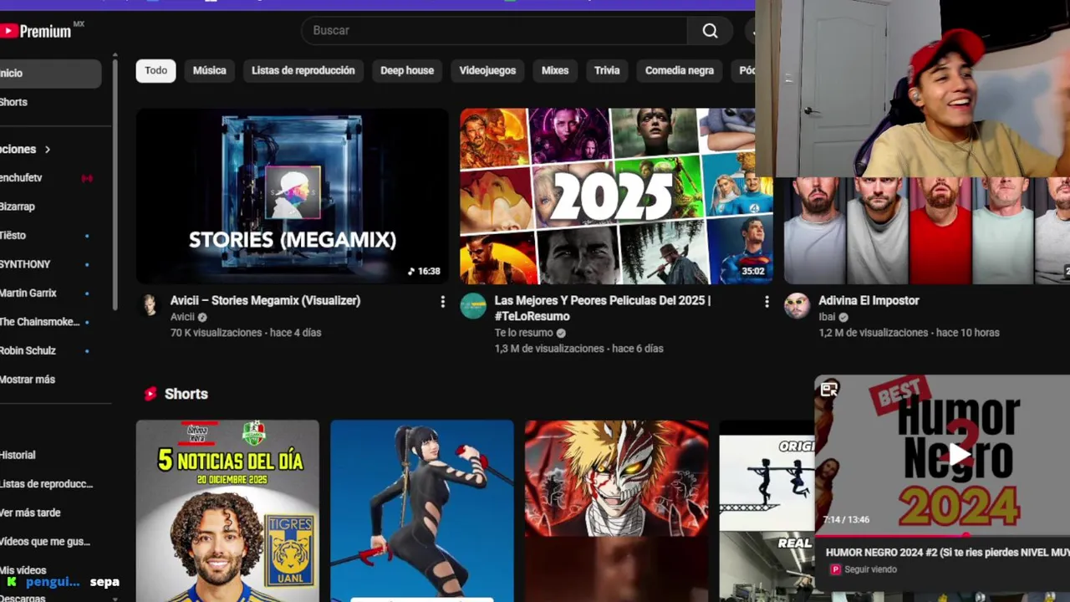
Task: Click the verified badge next to Ibai
Action: point(843,318)
